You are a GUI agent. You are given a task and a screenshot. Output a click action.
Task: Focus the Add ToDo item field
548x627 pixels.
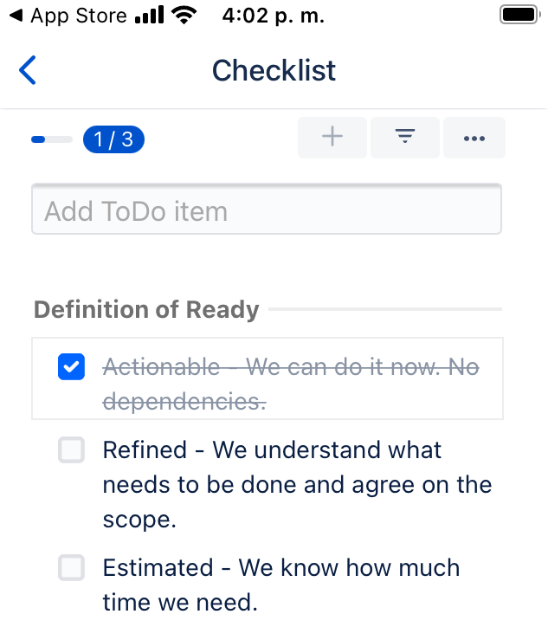(267, 210)
